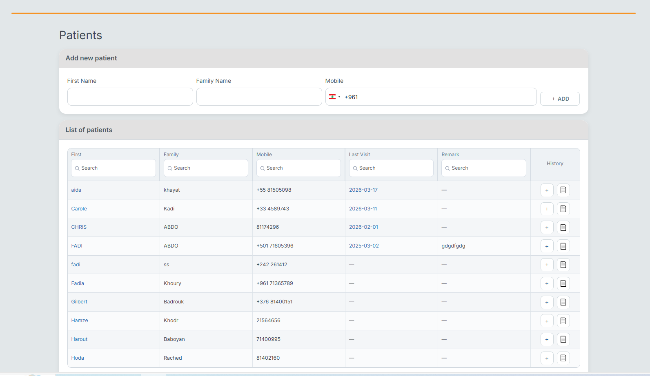Click the plus icon in Hamze's row

point(547,321)
